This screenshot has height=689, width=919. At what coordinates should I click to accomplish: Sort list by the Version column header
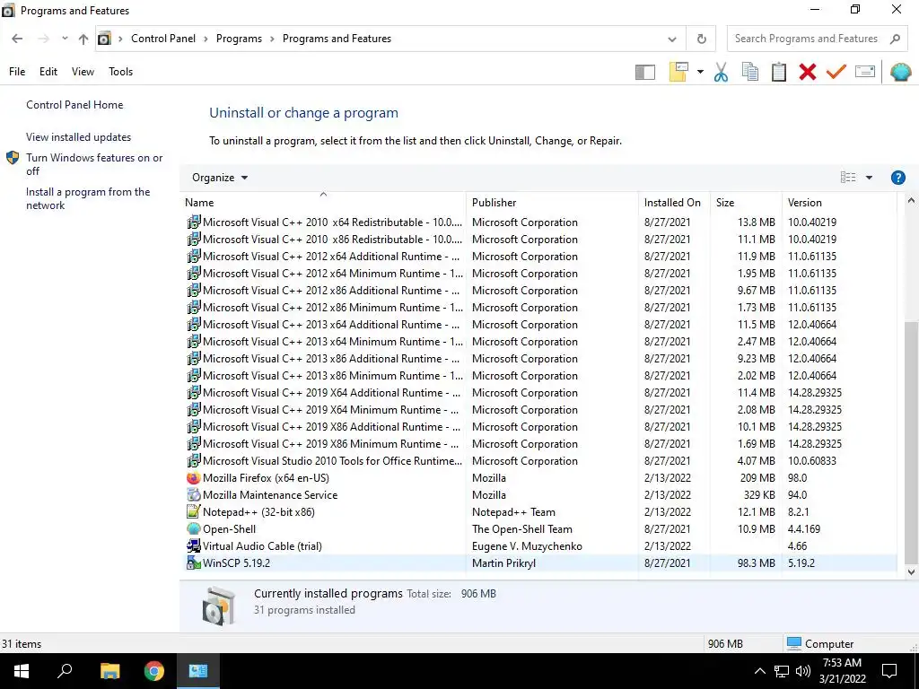pos(839,203)
